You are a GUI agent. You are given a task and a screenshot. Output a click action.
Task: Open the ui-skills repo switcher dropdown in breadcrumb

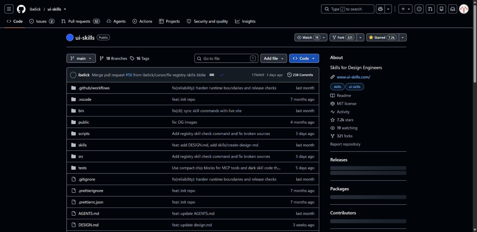click(x=65, y=9)
